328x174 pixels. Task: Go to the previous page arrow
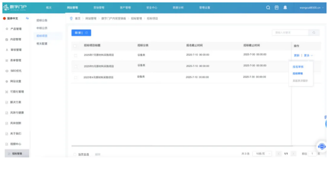(x=278, y=153)
